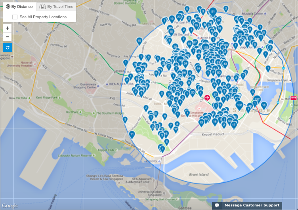Click the HortPark tree icon

click(80, 112)
